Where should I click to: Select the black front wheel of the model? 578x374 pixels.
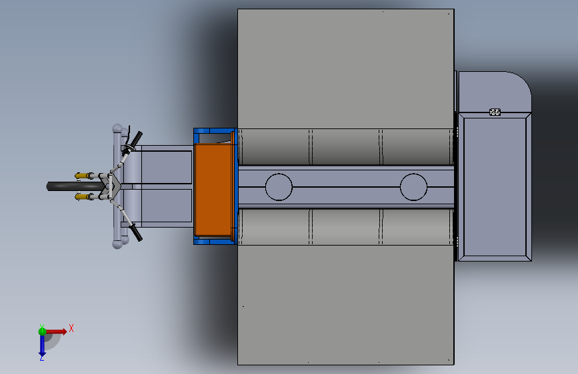[x=75, y=186]
